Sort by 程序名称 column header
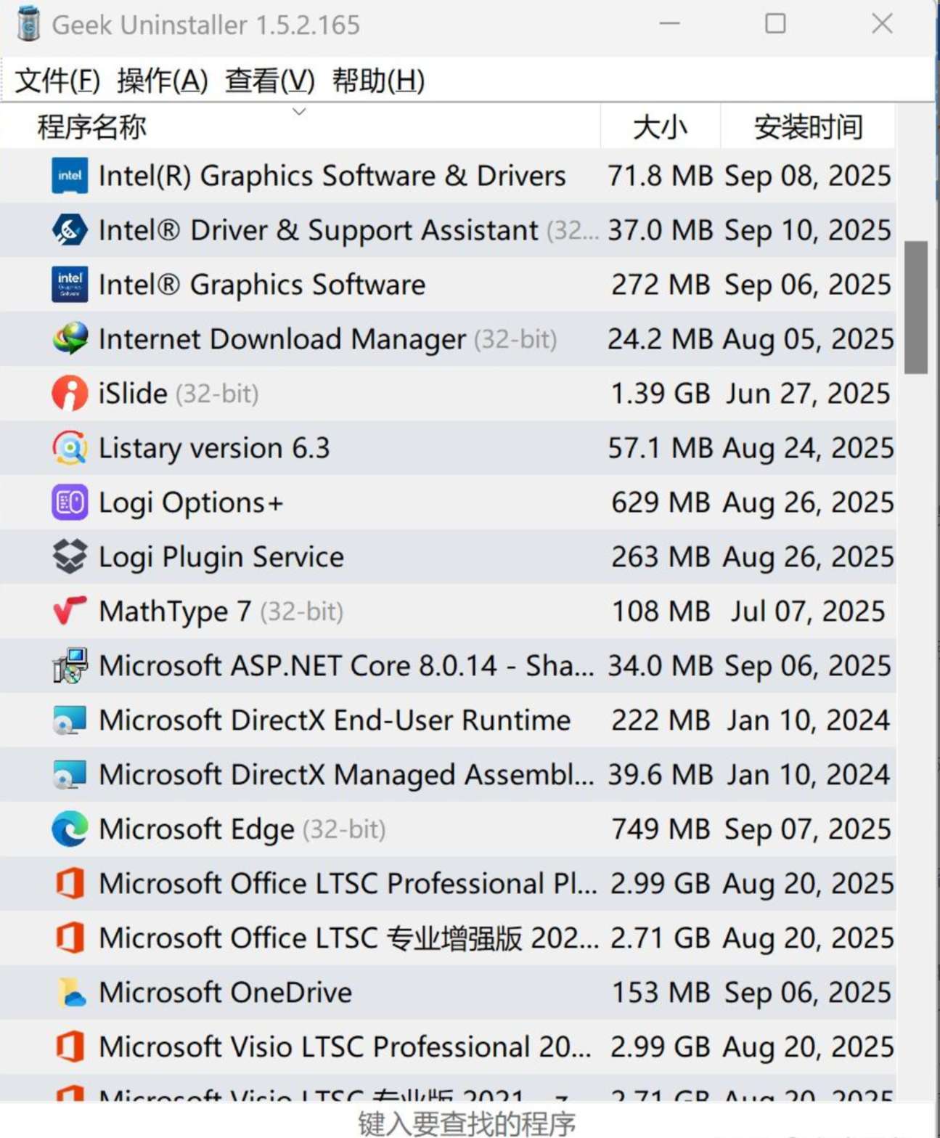This screenshot has width=940, height=1138. pos(92,127)
